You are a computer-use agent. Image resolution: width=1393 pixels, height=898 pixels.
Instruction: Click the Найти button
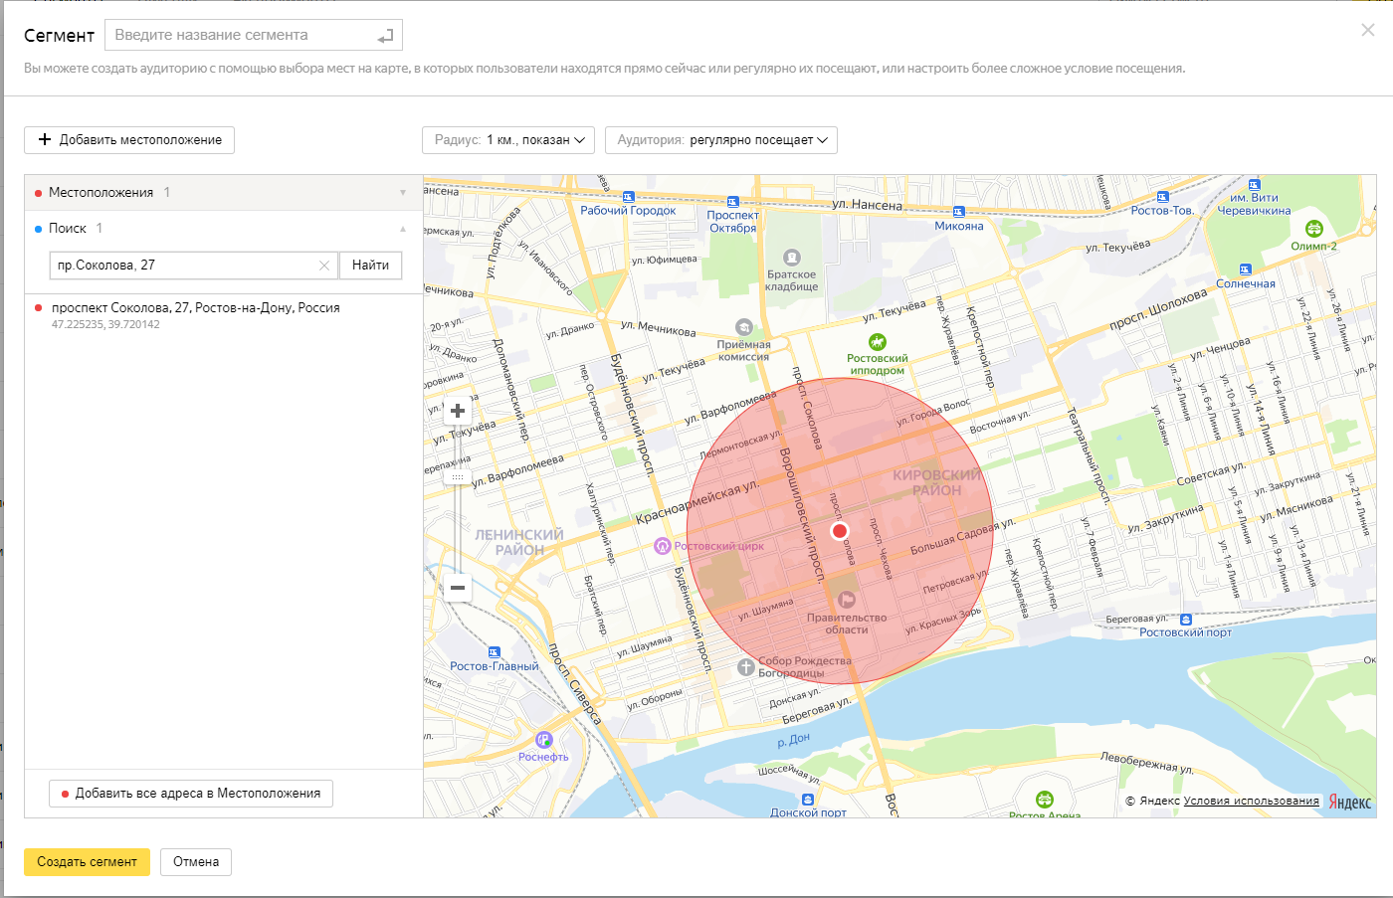coord(370,266)
